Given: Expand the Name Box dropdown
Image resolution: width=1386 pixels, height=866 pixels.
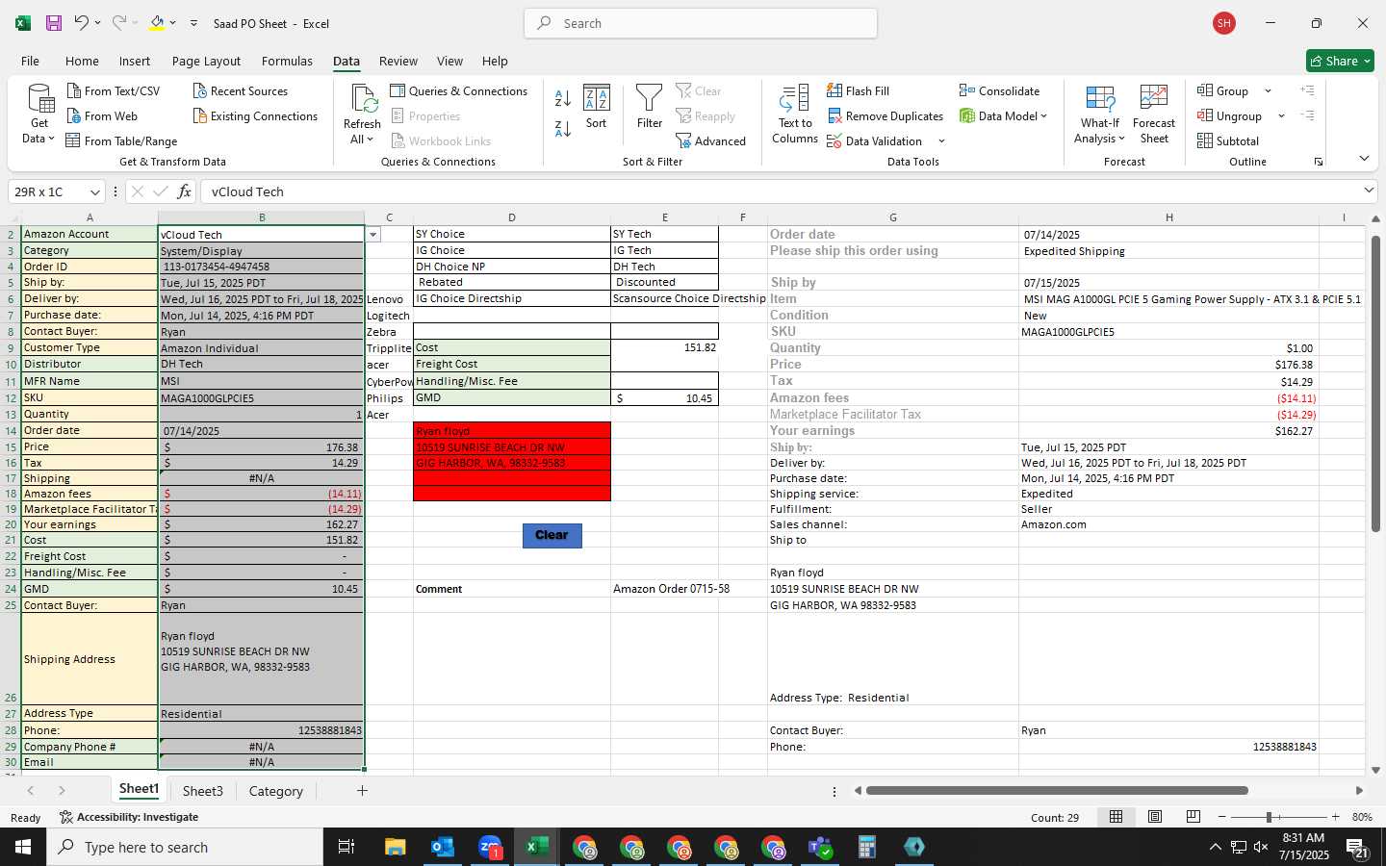Looking at the screenshot, I should click(94, 191).
